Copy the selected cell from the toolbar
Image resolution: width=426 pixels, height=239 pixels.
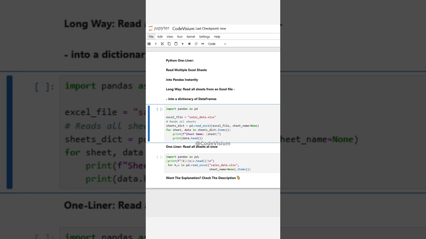169,44
